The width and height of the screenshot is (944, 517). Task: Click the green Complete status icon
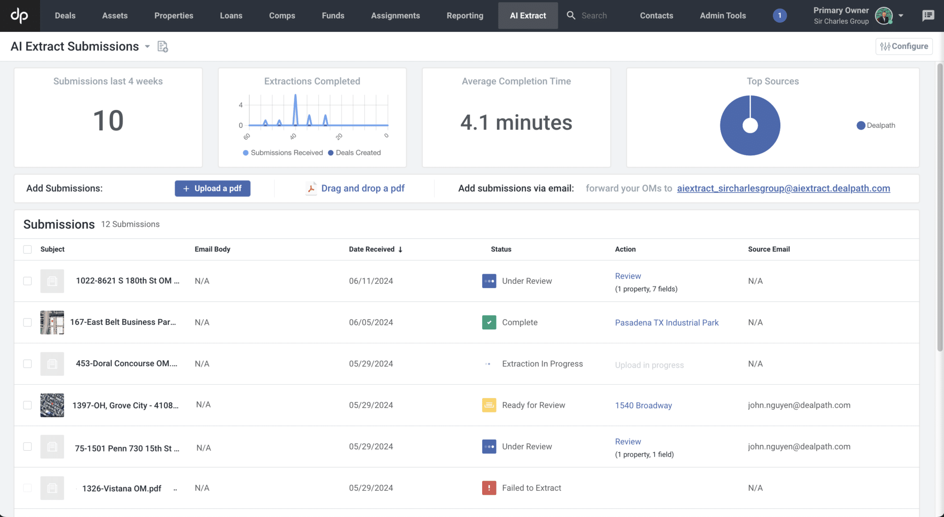489,323
